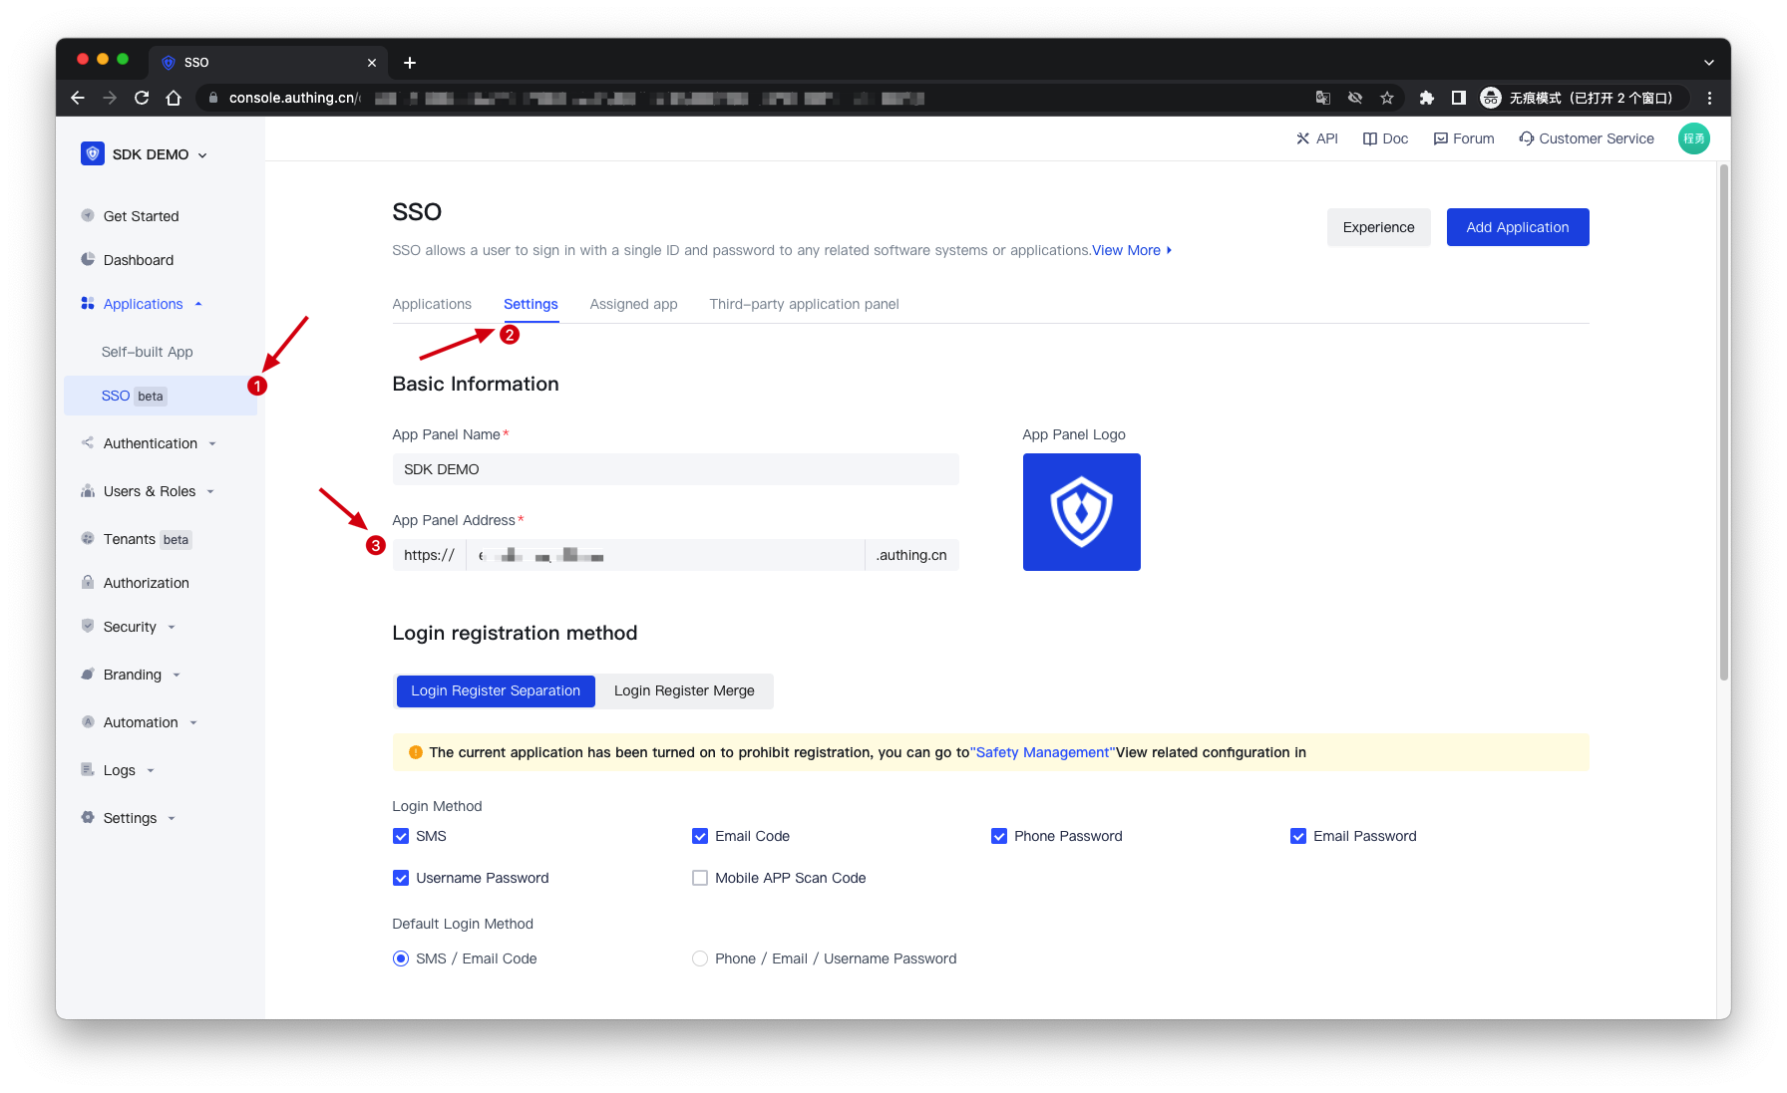1787x1093 pixels.
Task: Click the bookmark star icon
Action: coord(1387,98)
